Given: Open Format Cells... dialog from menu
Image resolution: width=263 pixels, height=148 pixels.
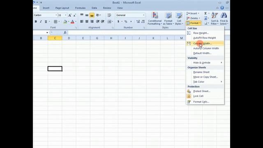Looking at the screenshot, I should click(205, 102).
